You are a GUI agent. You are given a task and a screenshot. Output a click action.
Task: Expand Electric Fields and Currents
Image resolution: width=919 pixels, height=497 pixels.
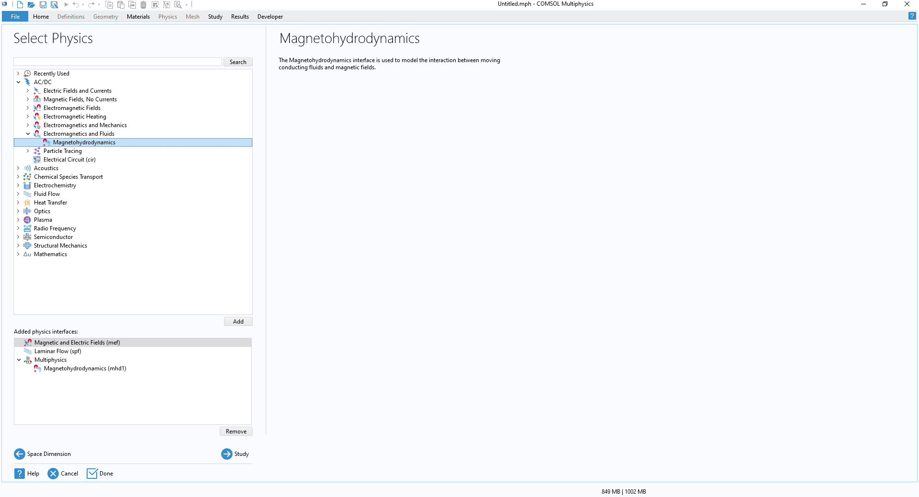coord(27,90)
